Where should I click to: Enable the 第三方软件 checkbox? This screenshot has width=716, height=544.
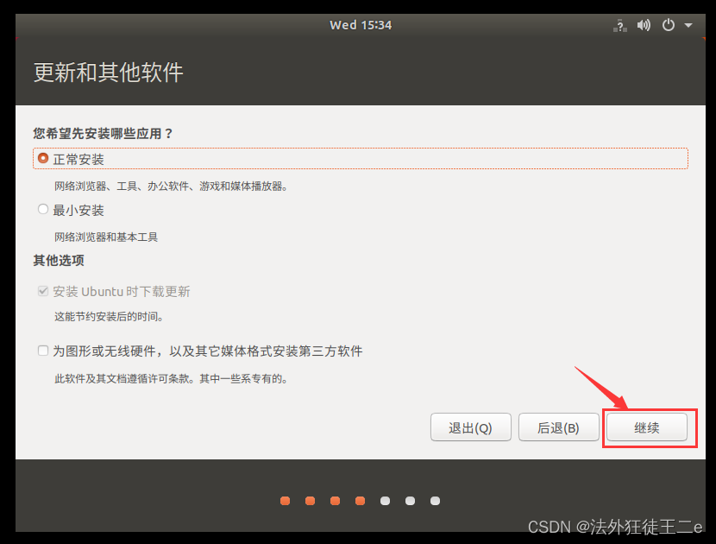(42, 351)
